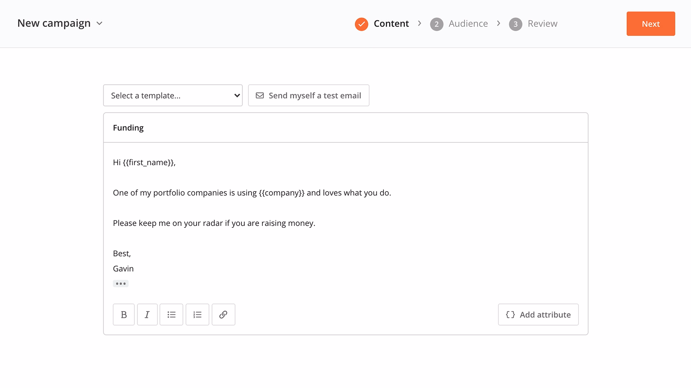
Task: Toggle bold formatting in the editor
Action: tap(124, 315)
